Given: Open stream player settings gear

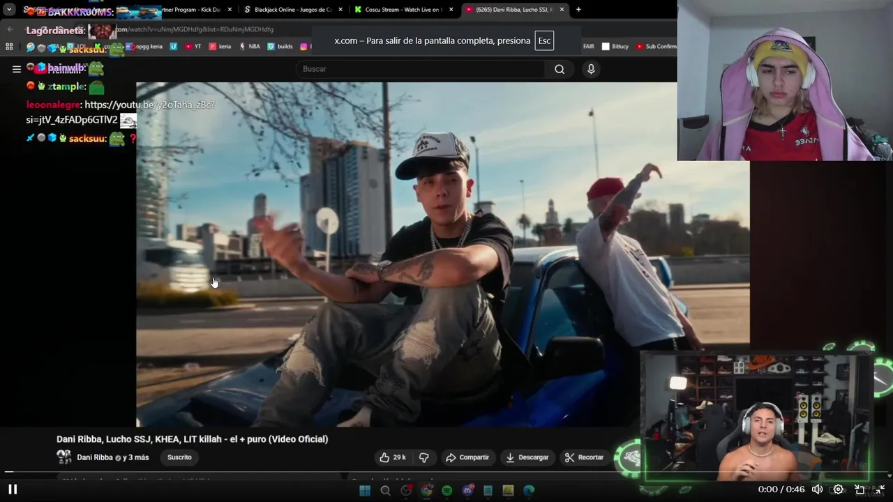Looking at the screenshot, I should point(839,489).
